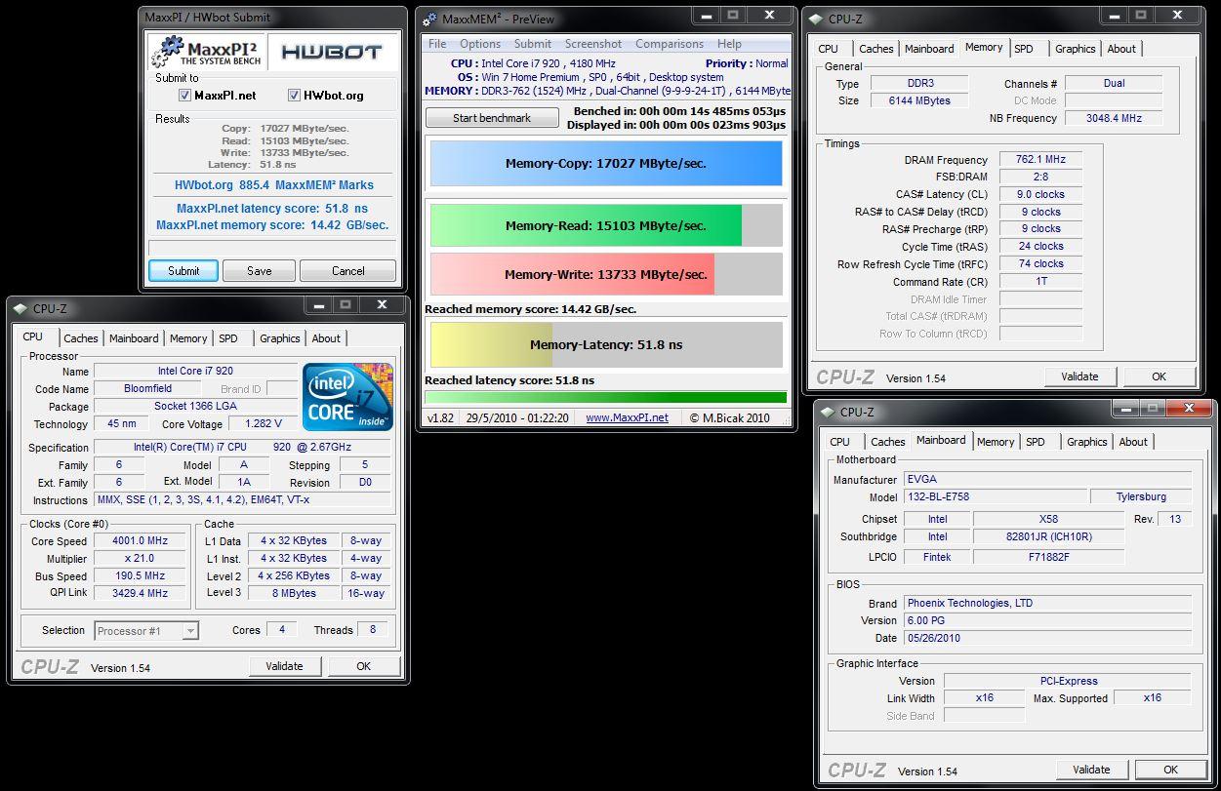
Task: Open the Help menu in MaxxMEM²
Action: pyautogui.click(x=729, y=44)
